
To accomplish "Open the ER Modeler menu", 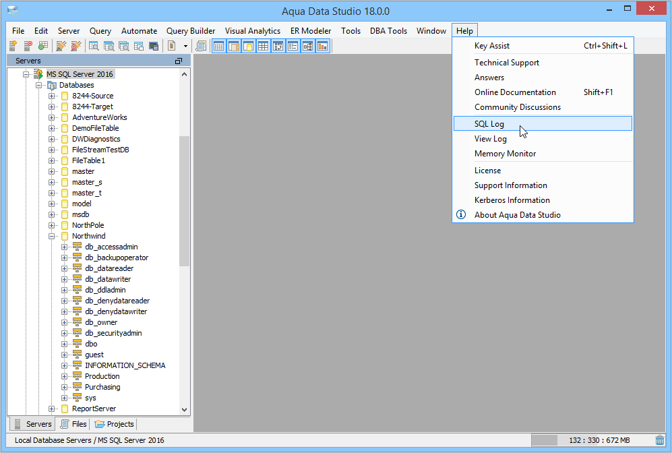I will click(x=311, y=31).
